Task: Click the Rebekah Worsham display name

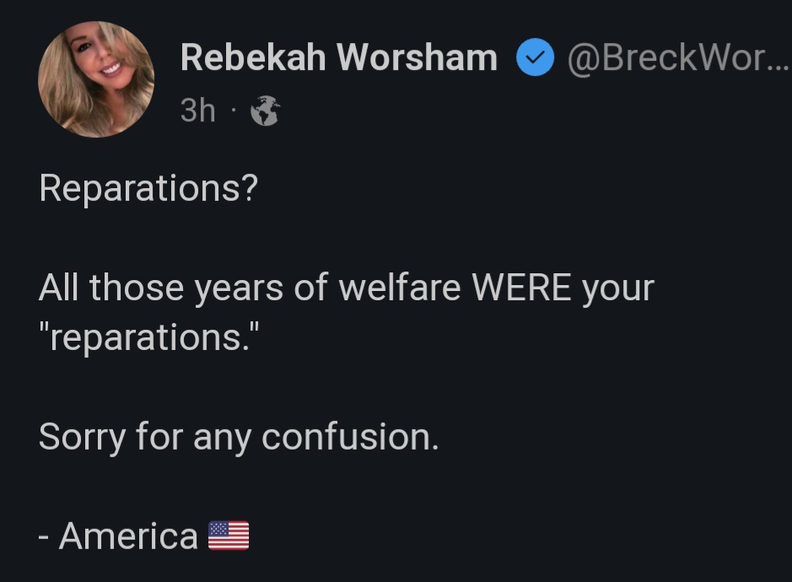Action: coord(338,57)
